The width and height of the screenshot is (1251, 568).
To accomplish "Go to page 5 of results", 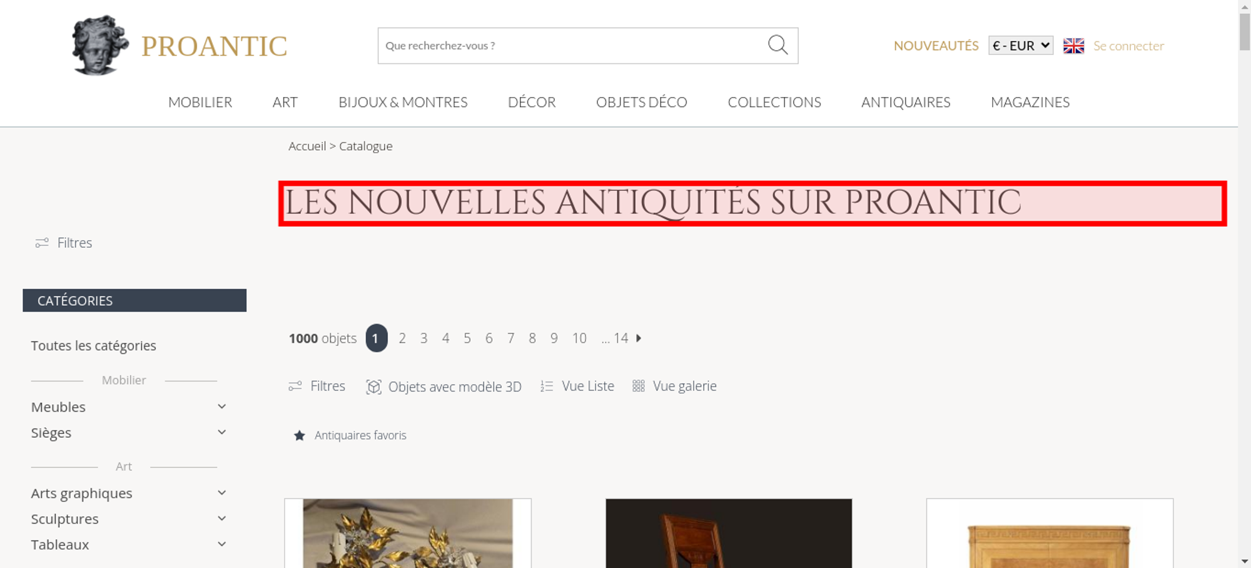I will pyautogui.click(x=467, y=338).
